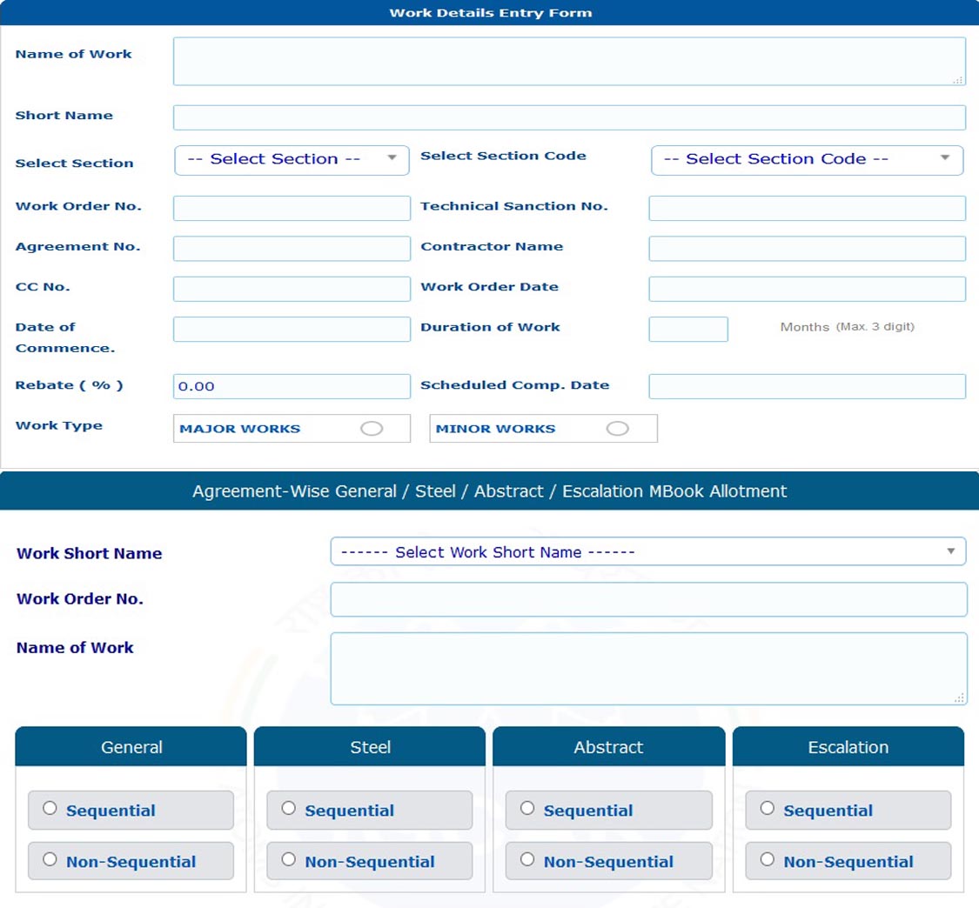Open the Select Section Code dropdown
979x908 pixels.
[807, 160]
